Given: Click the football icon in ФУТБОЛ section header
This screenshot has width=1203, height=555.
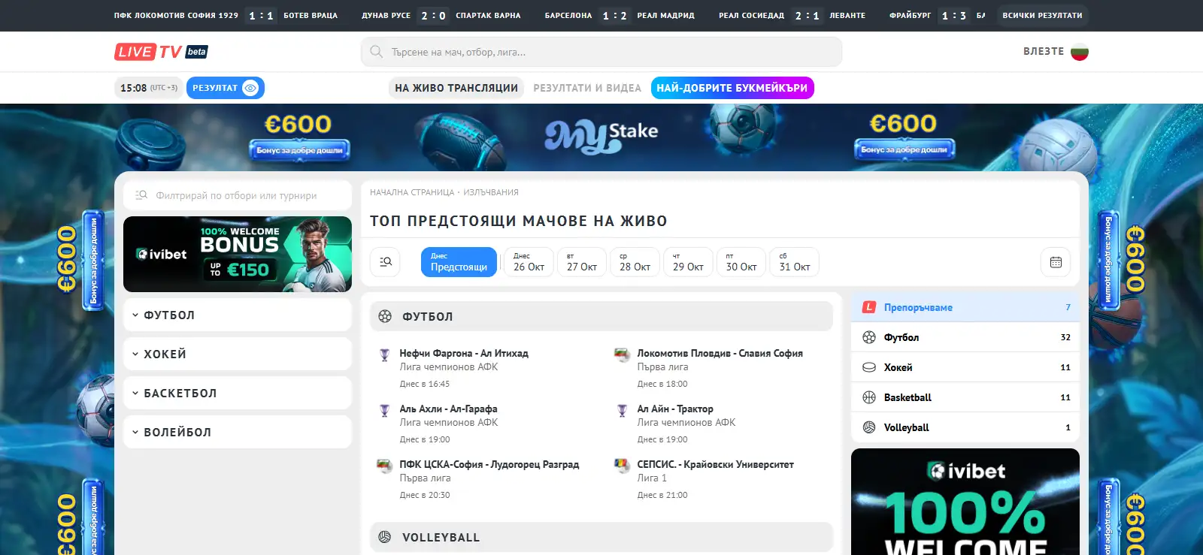Looking at the screenshot, I should pyautogui.click(x=385, y=316).
